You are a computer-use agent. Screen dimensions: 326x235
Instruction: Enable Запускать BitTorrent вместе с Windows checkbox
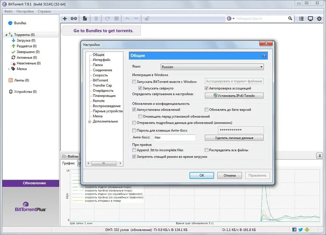tap(134, 82)
